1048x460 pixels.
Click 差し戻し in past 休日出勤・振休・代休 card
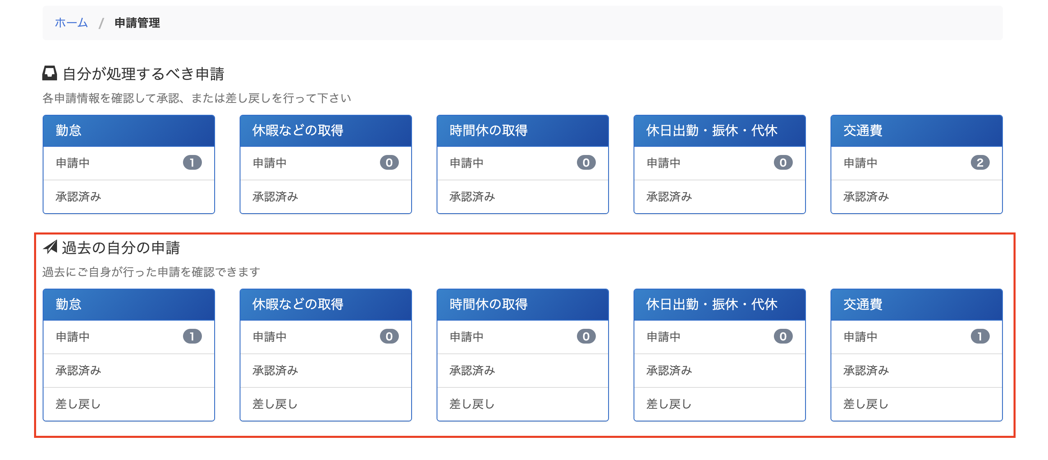point(669,404)
